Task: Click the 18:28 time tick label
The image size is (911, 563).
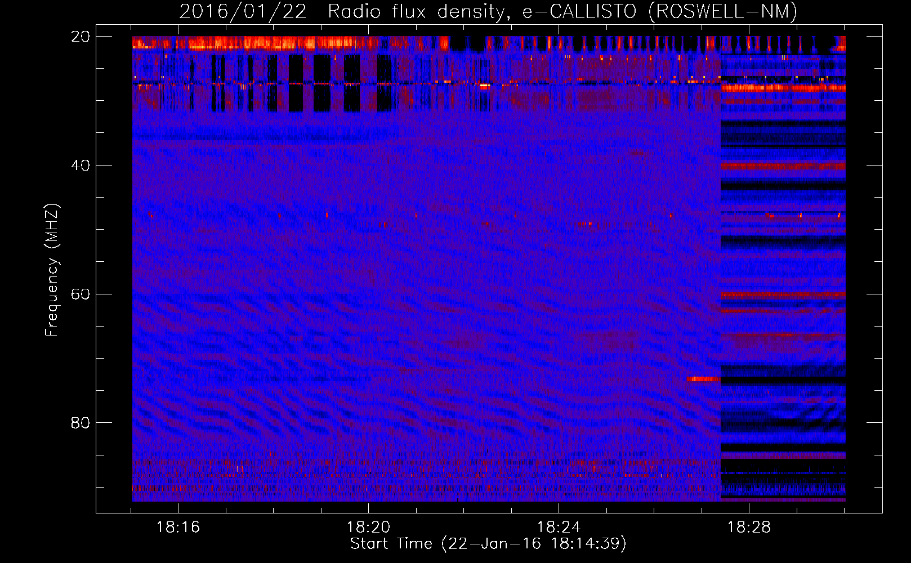Action: pyautogui.click(x=749, y=528)
